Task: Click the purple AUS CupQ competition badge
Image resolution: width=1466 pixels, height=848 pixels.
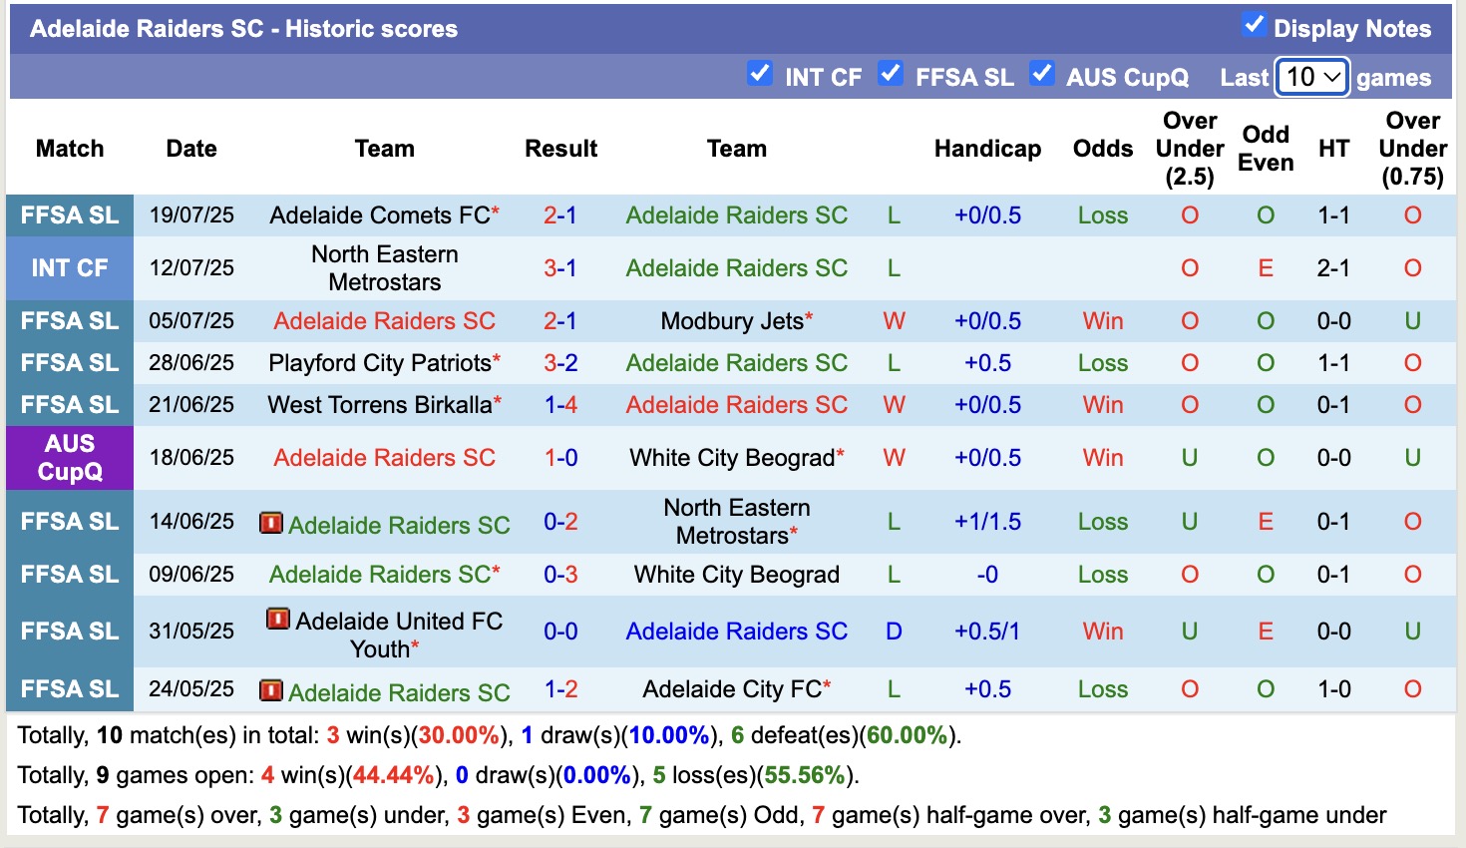Action: [69, 458]
